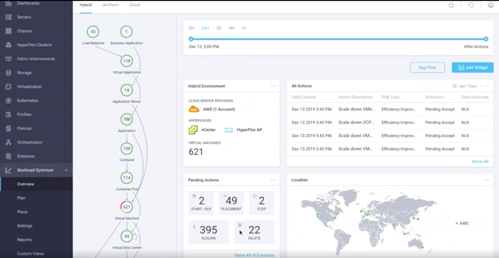Click the Workload Optimizer chart icon
The height and width of the screenshot is (258, 499).
[x=9, y=170]
